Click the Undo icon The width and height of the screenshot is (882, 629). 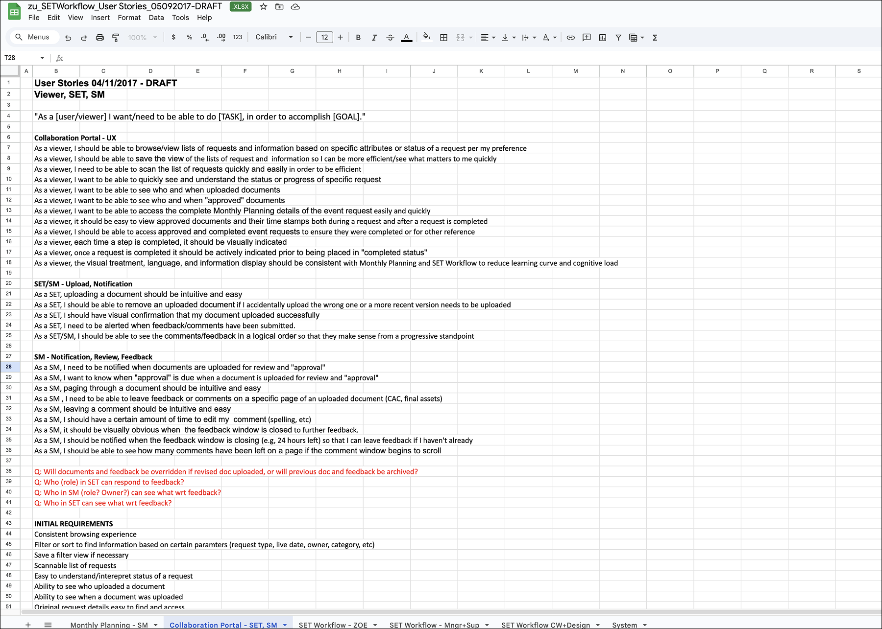point(68,38)
